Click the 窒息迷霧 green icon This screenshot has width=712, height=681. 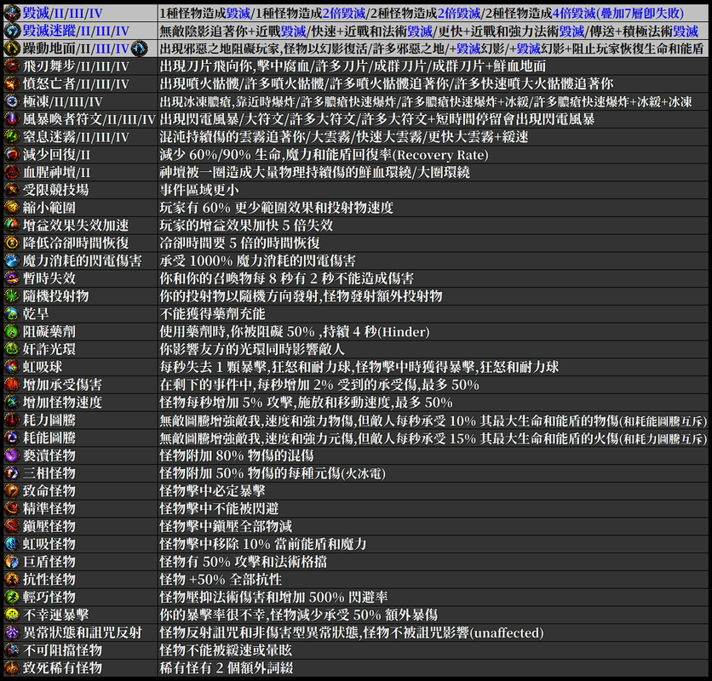12,137
